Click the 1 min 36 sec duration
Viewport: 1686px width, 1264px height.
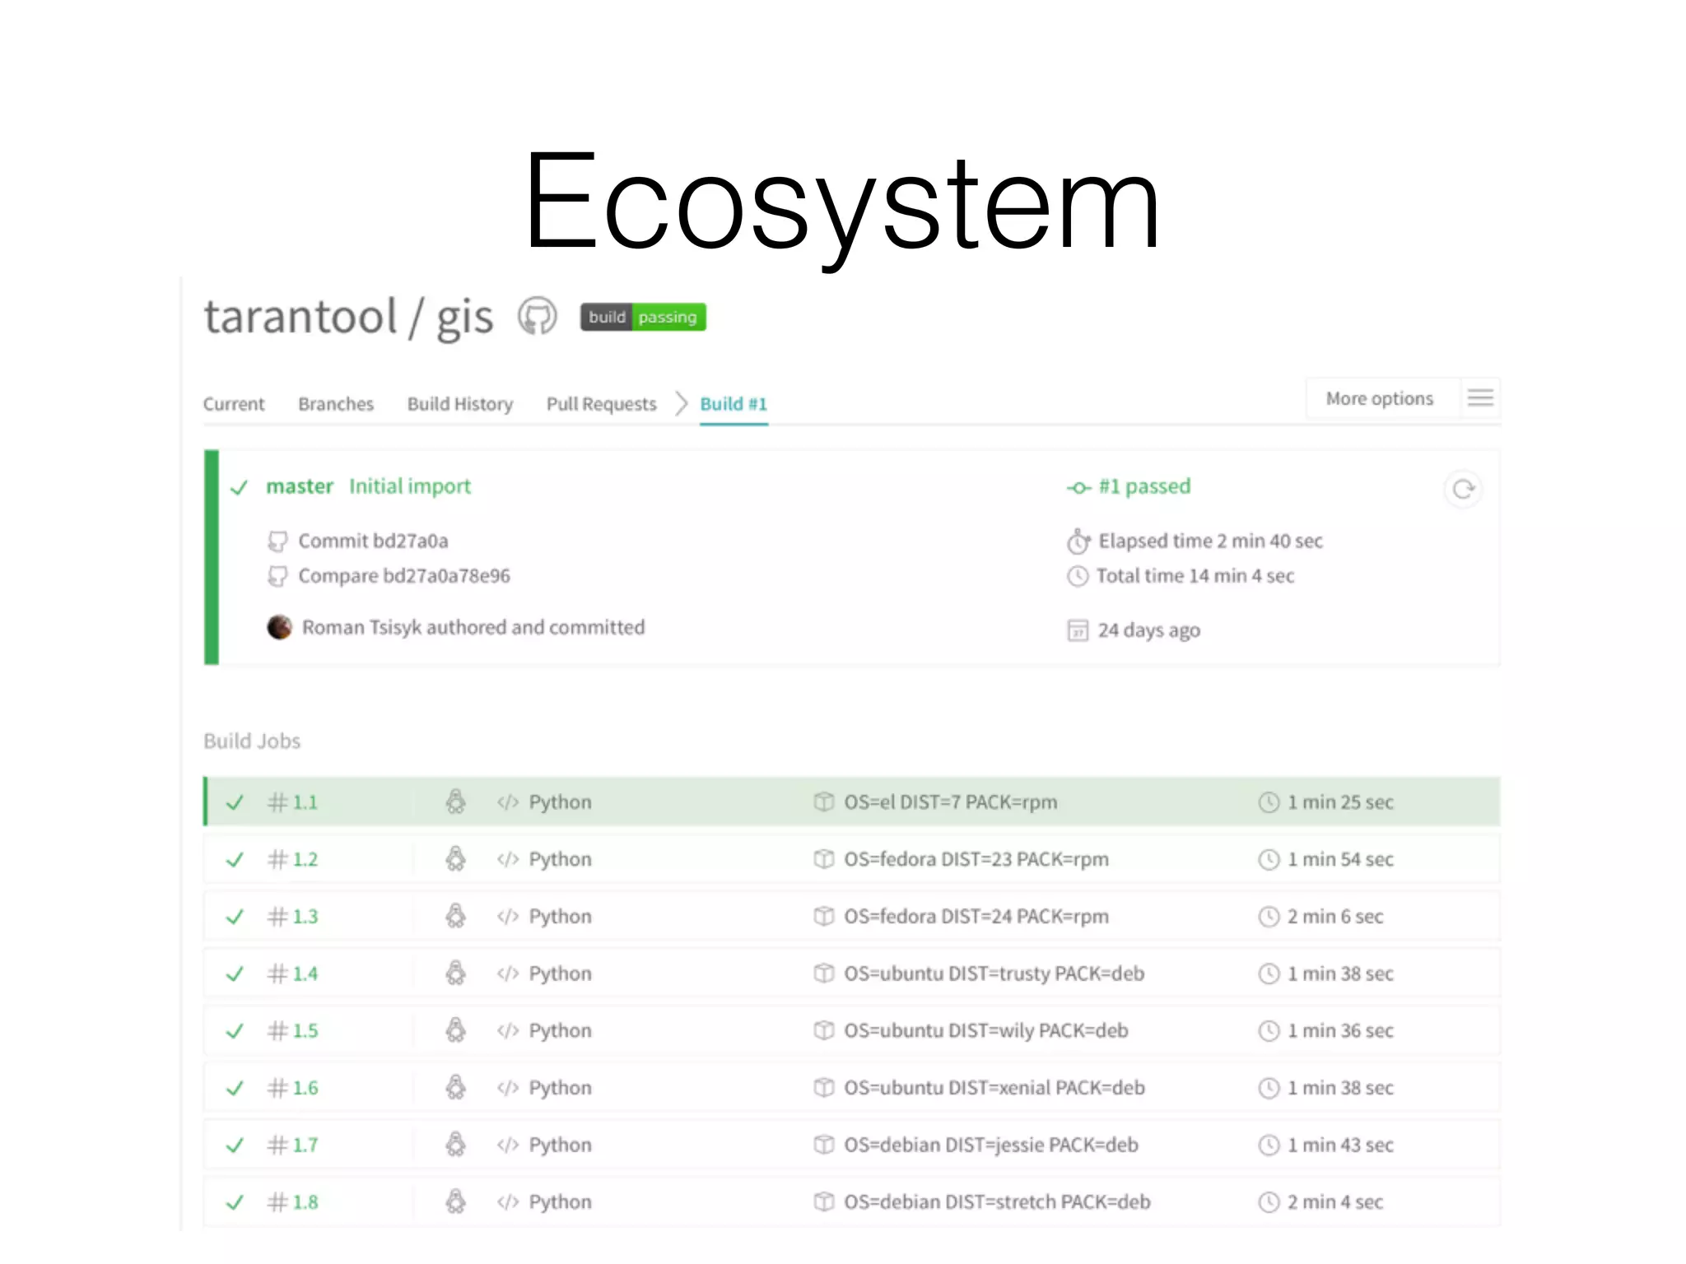point(1340,1030)
